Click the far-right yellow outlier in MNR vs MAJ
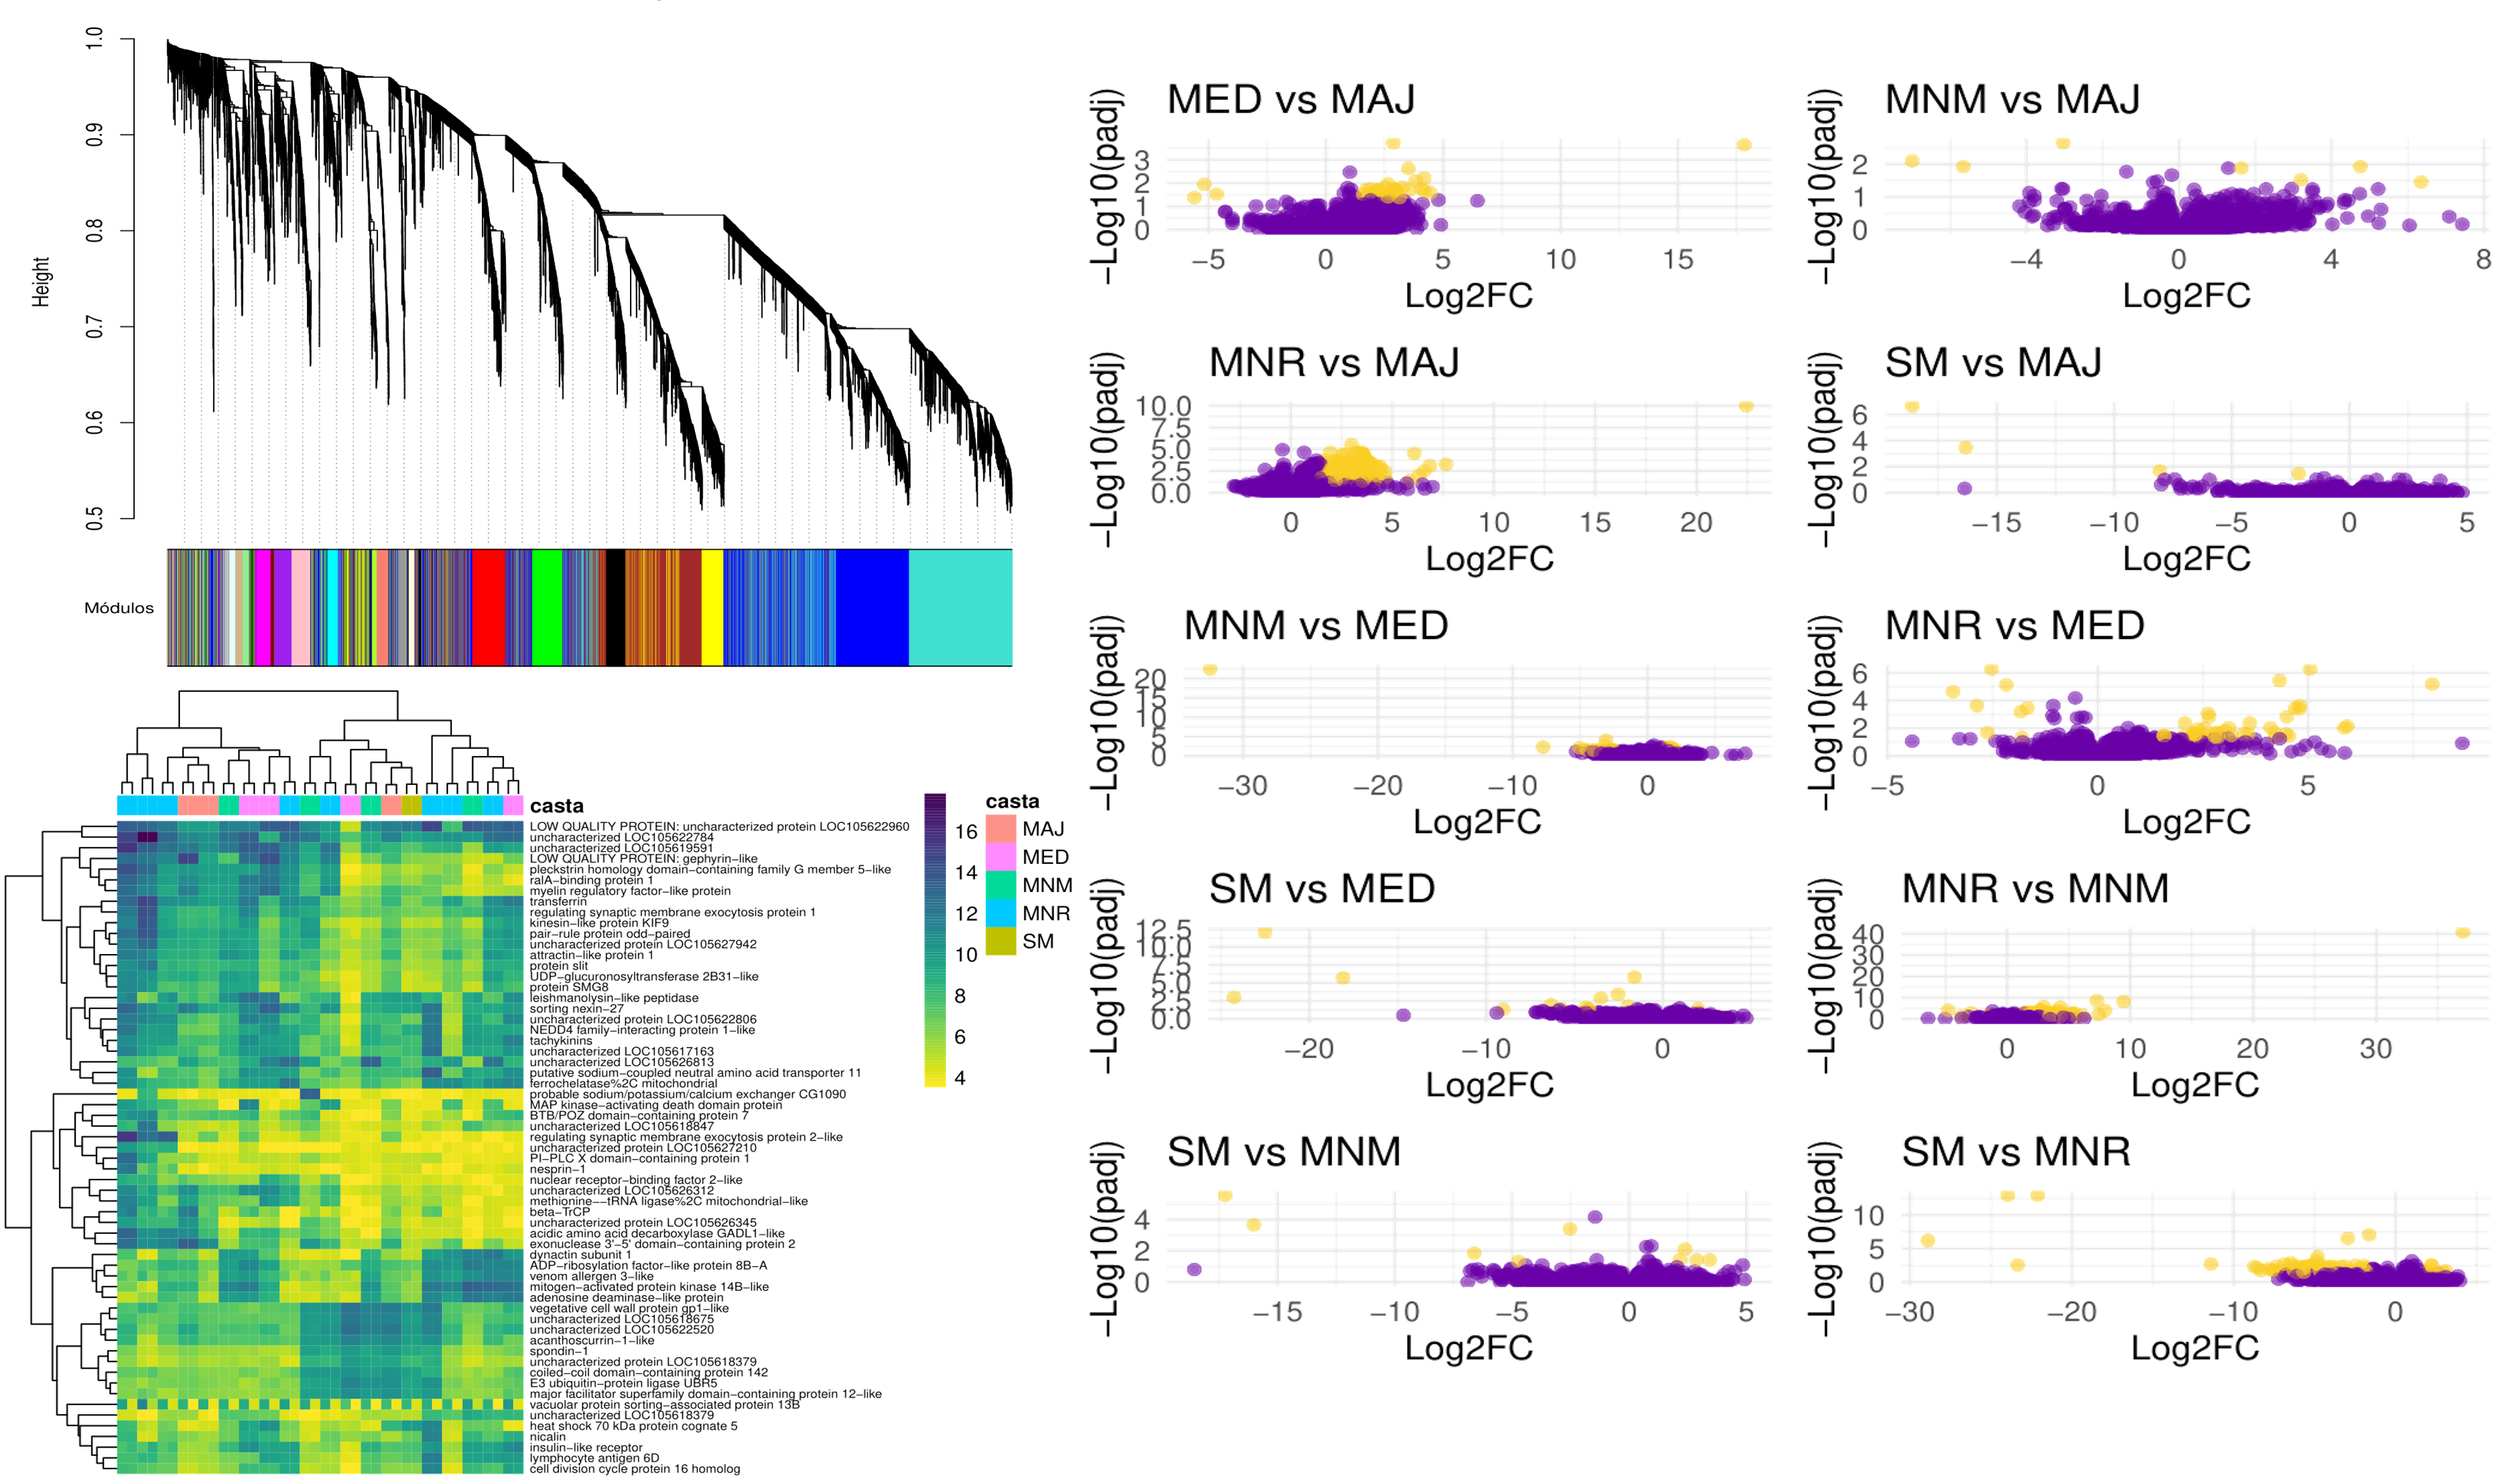Image resolution: width=2508 pixels, height=1484 pixels. tap(1746, 407)
